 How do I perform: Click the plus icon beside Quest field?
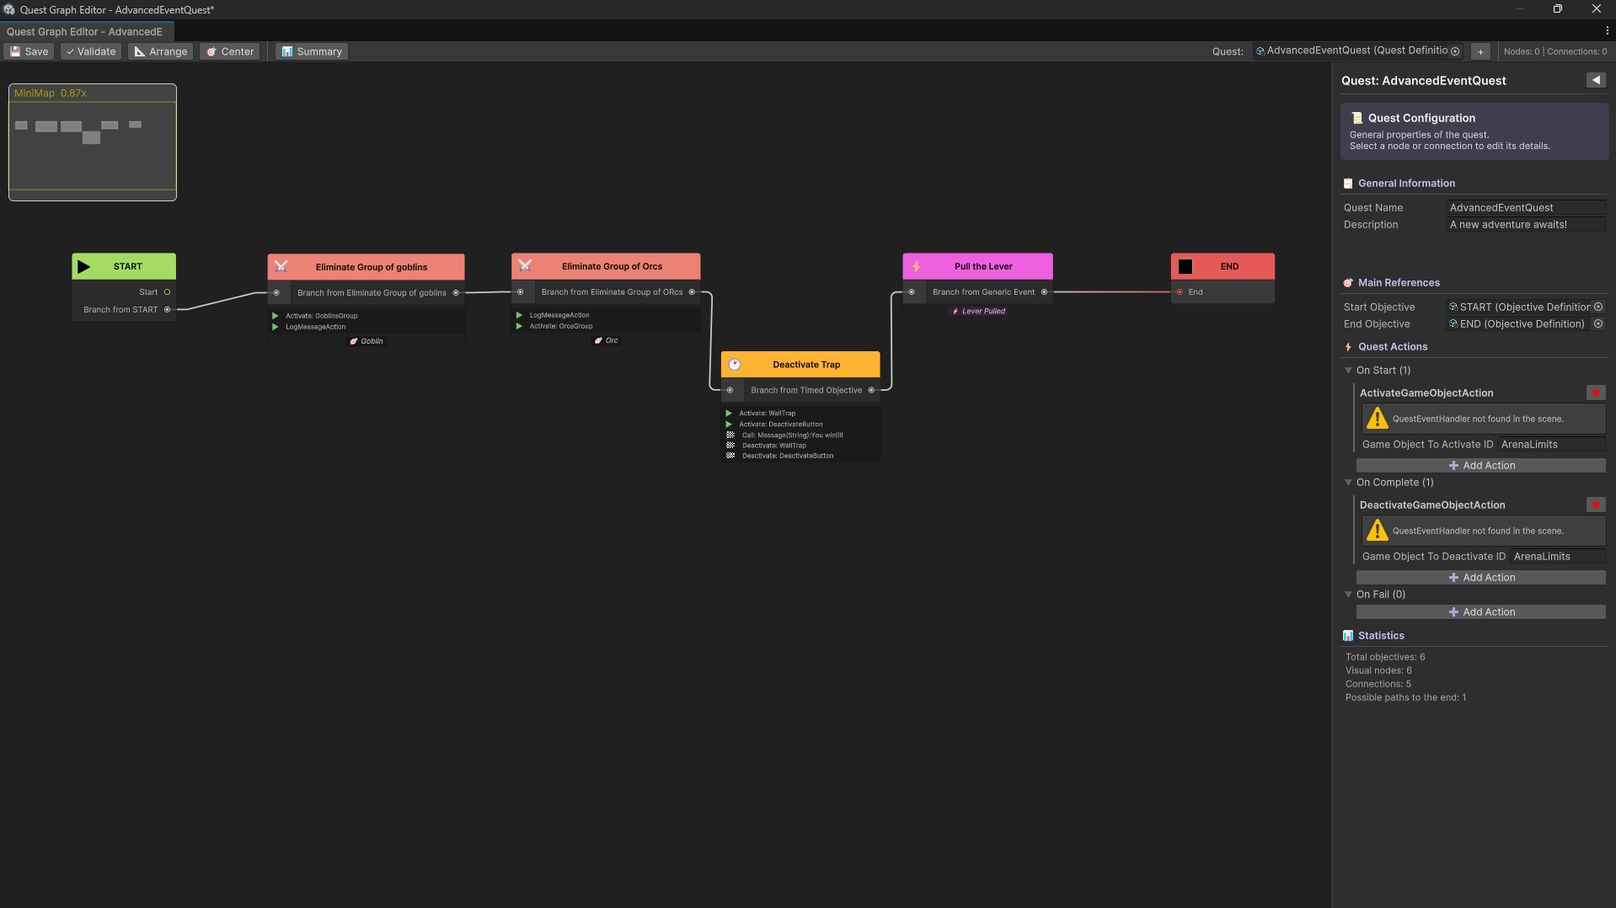[x=1480, y=51]
